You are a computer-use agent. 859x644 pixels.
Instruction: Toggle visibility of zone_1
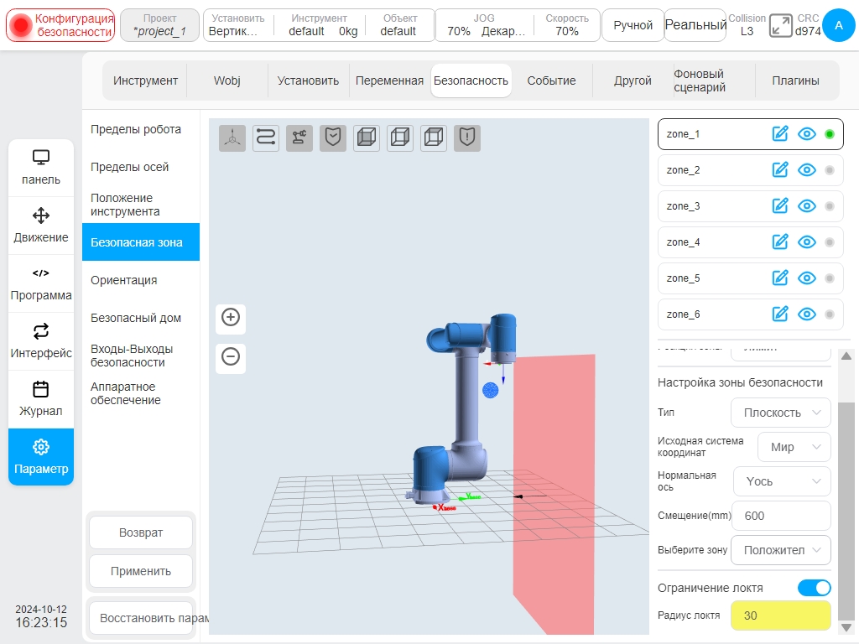[807, 134]
